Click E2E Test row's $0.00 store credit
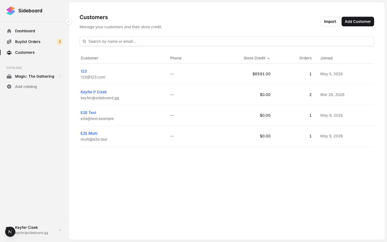The height and width of the screenshot is (242, 387). (265, 115)
